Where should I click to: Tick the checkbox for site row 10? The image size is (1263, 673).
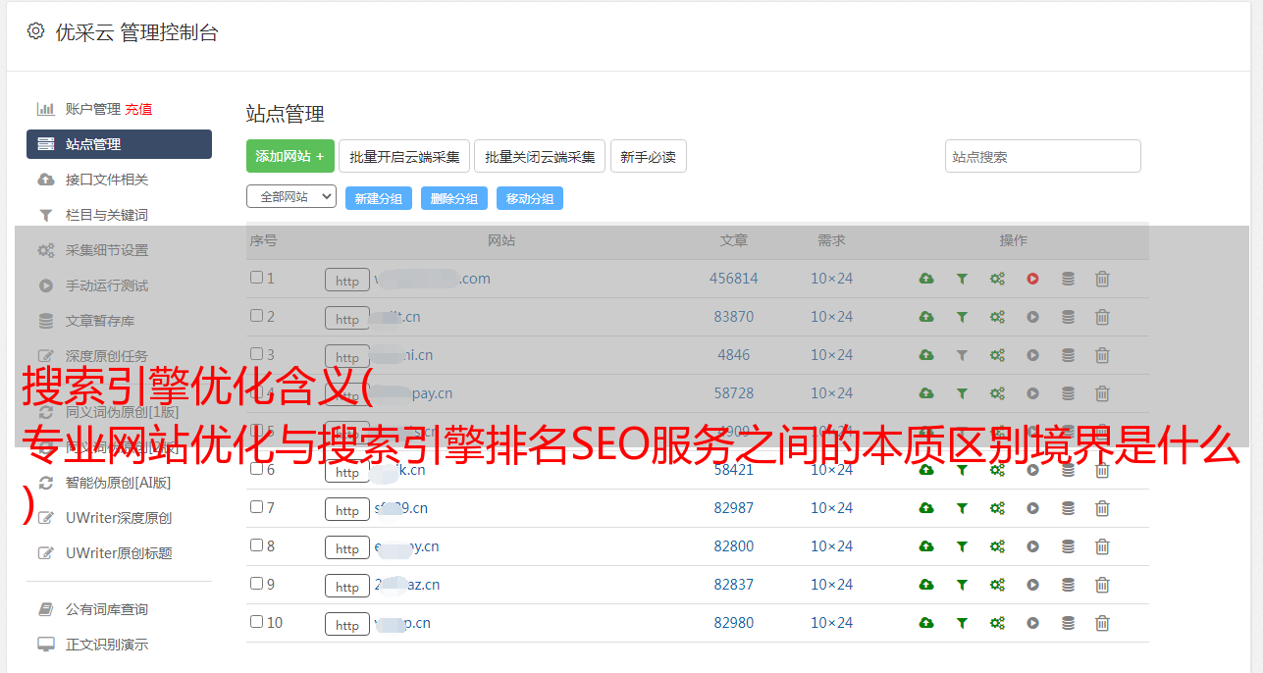[256, 622]
